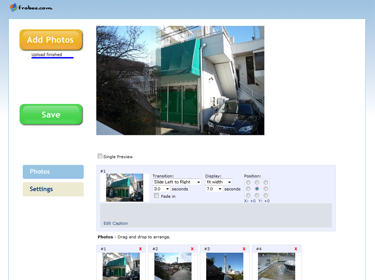Select the top-right position radio button
This screenshot has height=280, width=375.
pos(266,182)
